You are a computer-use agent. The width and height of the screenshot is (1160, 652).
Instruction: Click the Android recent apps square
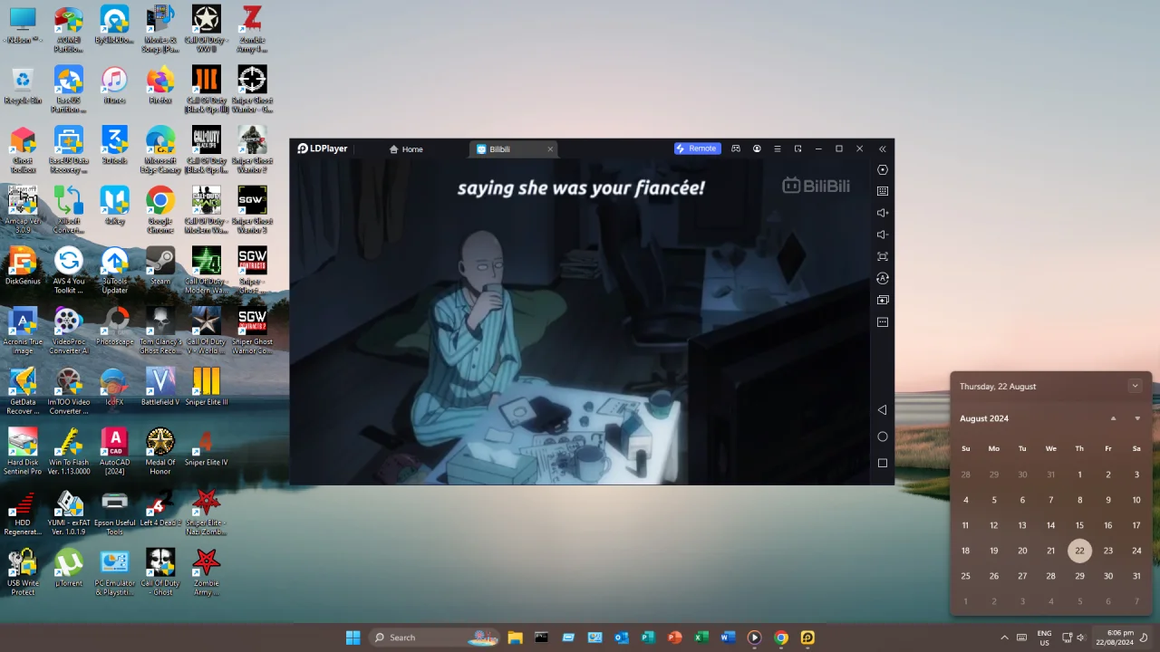tap(883, 463)
